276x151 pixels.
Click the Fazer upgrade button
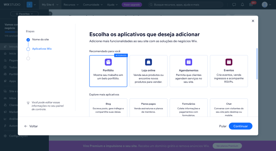coord(132,5)
